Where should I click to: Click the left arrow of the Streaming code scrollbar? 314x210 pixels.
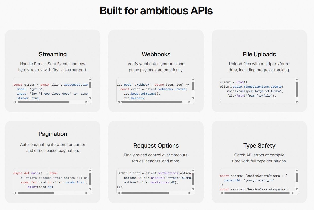pos(15,102)
